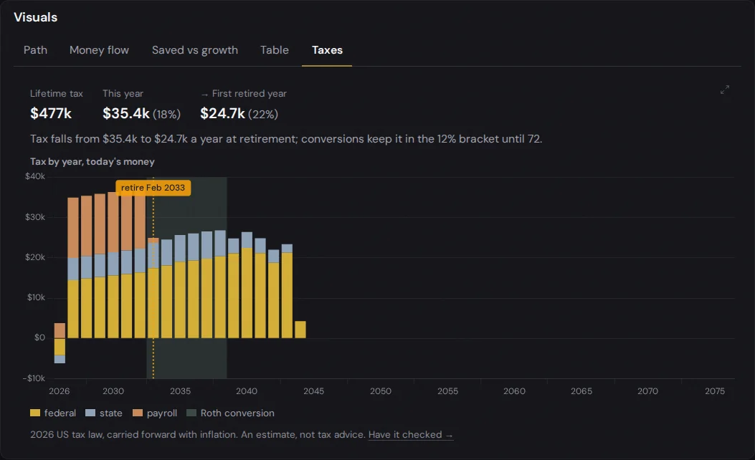Click the (22%) percentage text

(263, 115)
